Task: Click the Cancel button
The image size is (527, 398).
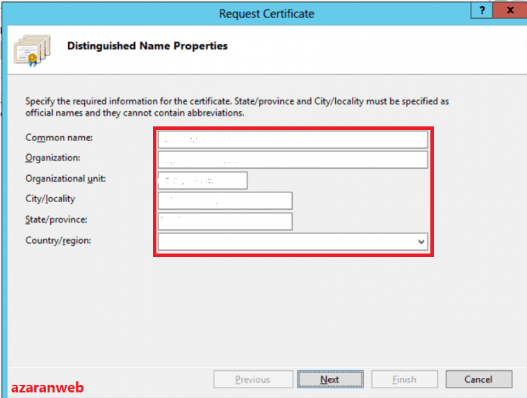Action: pos(478,379)
